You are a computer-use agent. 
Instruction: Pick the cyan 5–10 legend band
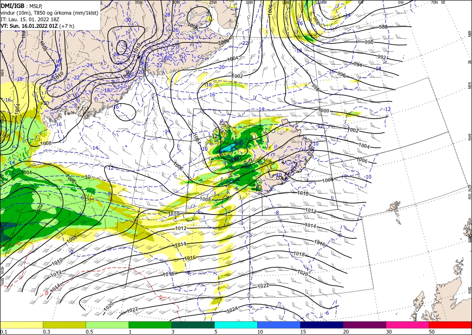[236, 325]
